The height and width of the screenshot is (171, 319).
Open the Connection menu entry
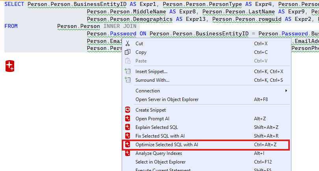tap(148, 91)
